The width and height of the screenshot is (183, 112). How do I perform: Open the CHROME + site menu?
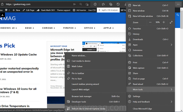point(49,28)
